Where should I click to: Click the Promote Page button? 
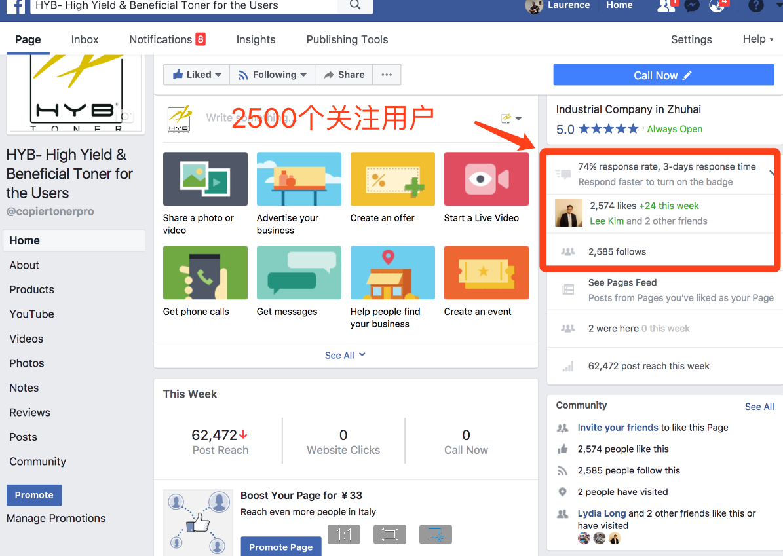pos(280,547)
